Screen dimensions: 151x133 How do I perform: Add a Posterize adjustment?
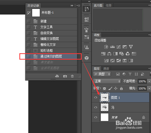click(x=112, y=61)
